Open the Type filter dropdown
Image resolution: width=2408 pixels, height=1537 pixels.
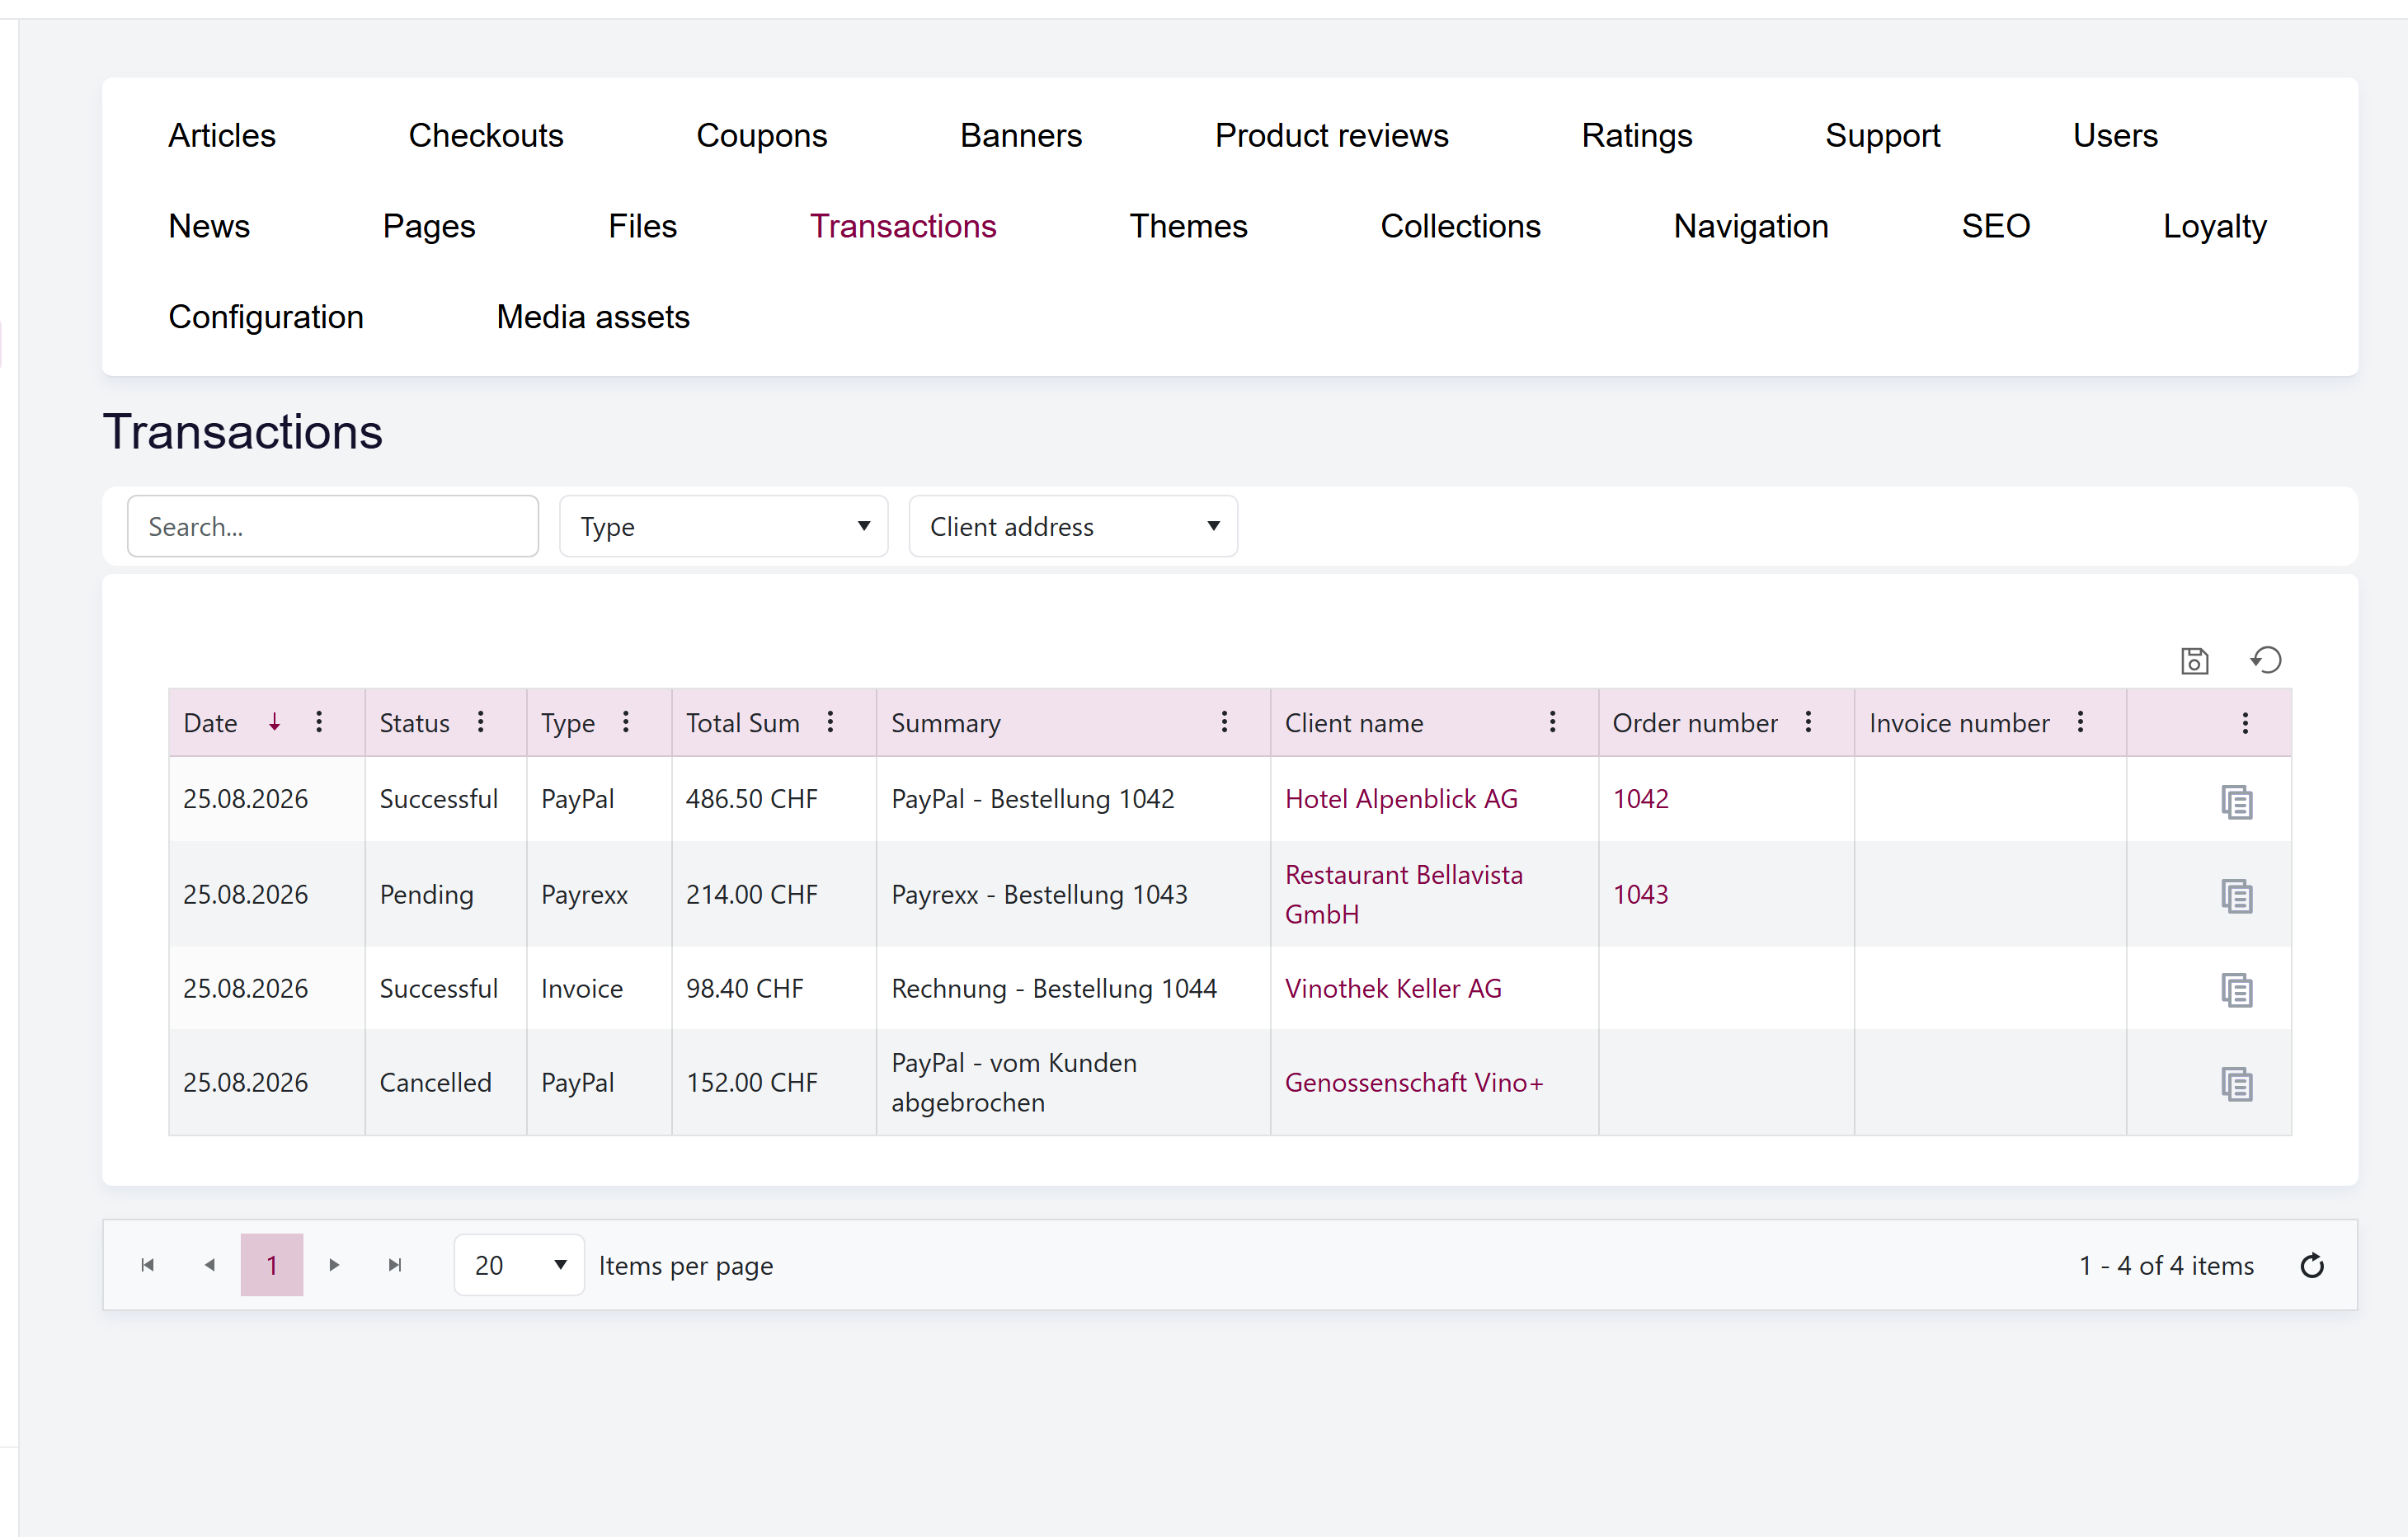point(724,526)
